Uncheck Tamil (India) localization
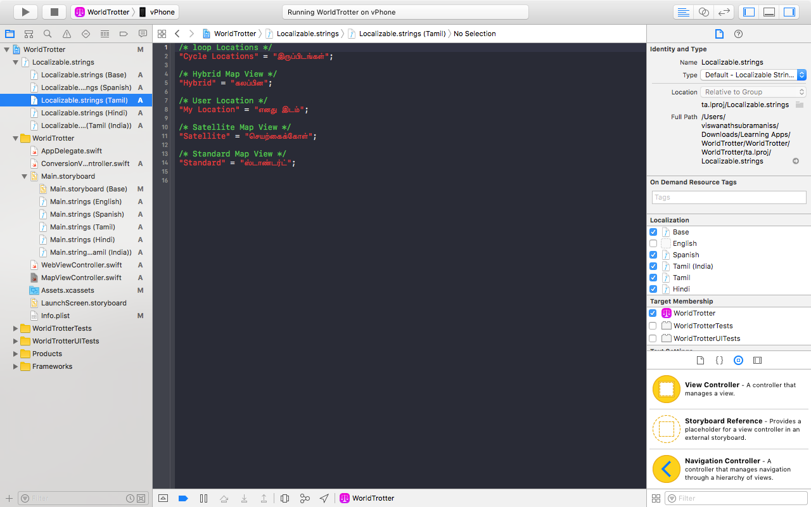This screenshot has width=811, height=507. (653, 266)
